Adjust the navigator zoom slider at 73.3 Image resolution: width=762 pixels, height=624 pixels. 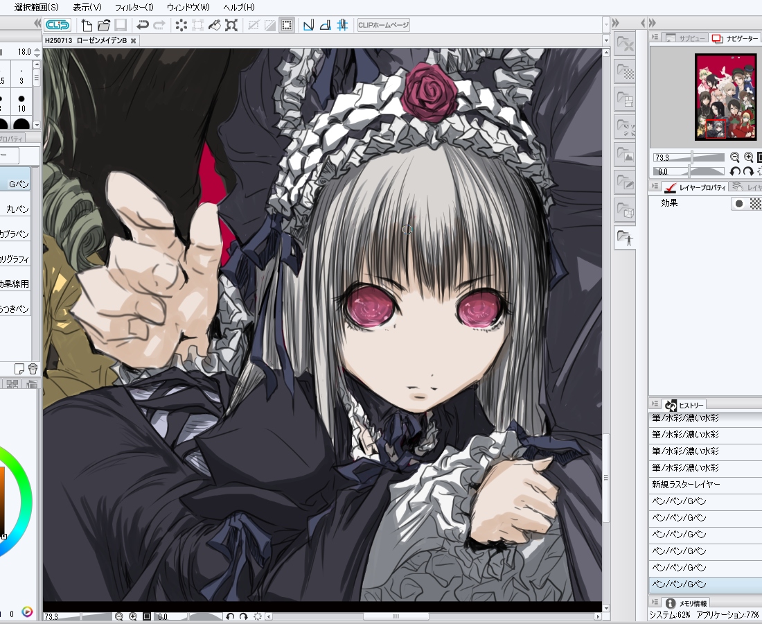(x=689, y=157)
